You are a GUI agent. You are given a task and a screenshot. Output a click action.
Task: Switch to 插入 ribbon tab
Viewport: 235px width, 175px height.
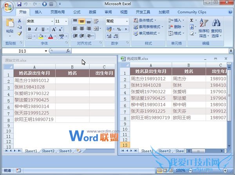coord(38,12)
